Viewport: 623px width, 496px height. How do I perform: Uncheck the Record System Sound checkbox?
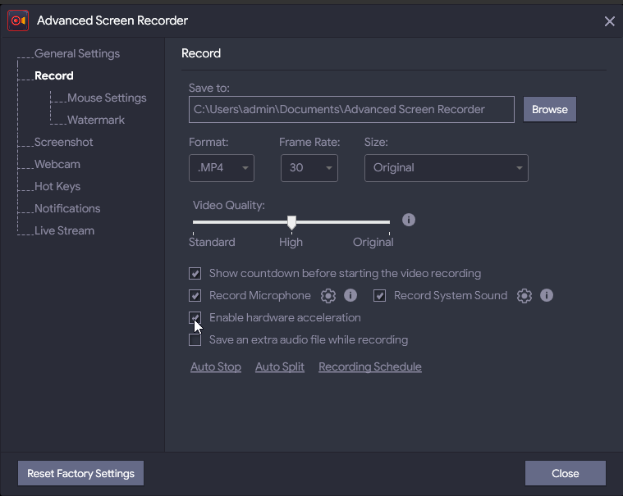379,296
